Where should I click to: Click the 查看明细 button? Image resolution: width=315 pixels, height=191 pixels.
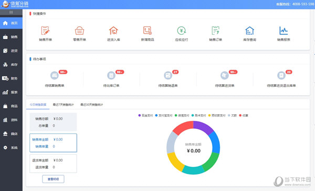(x=53, y=179)
